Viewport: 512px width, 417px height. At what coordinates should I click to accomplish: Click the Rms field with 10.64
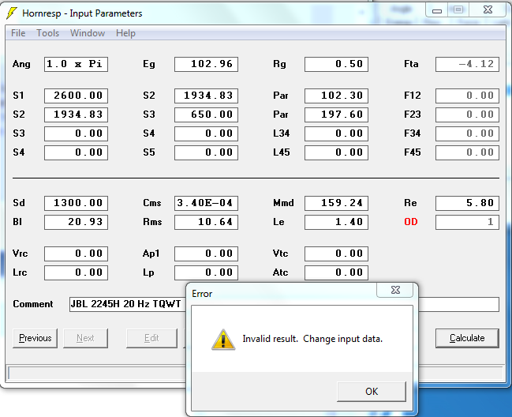click(x=206, y=222)
